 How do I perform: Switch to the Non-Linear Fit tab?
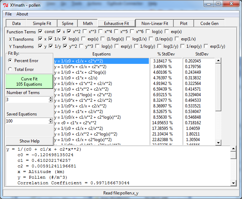154,24
